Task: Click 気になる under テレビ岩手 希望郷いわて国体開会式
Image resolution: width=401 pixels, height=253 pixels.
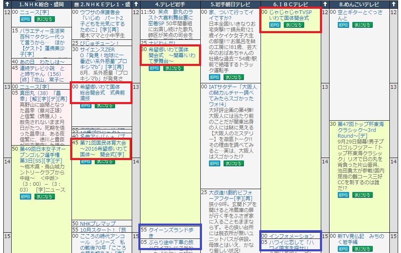Action: click(173, 68)
